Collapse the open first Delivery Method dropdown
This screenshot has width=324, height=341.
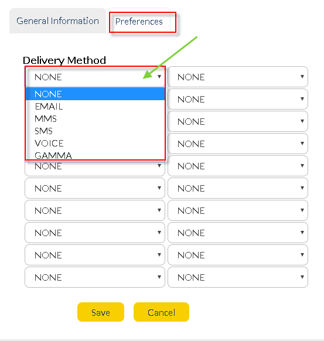pyautogui.click(x=95, y=77)
